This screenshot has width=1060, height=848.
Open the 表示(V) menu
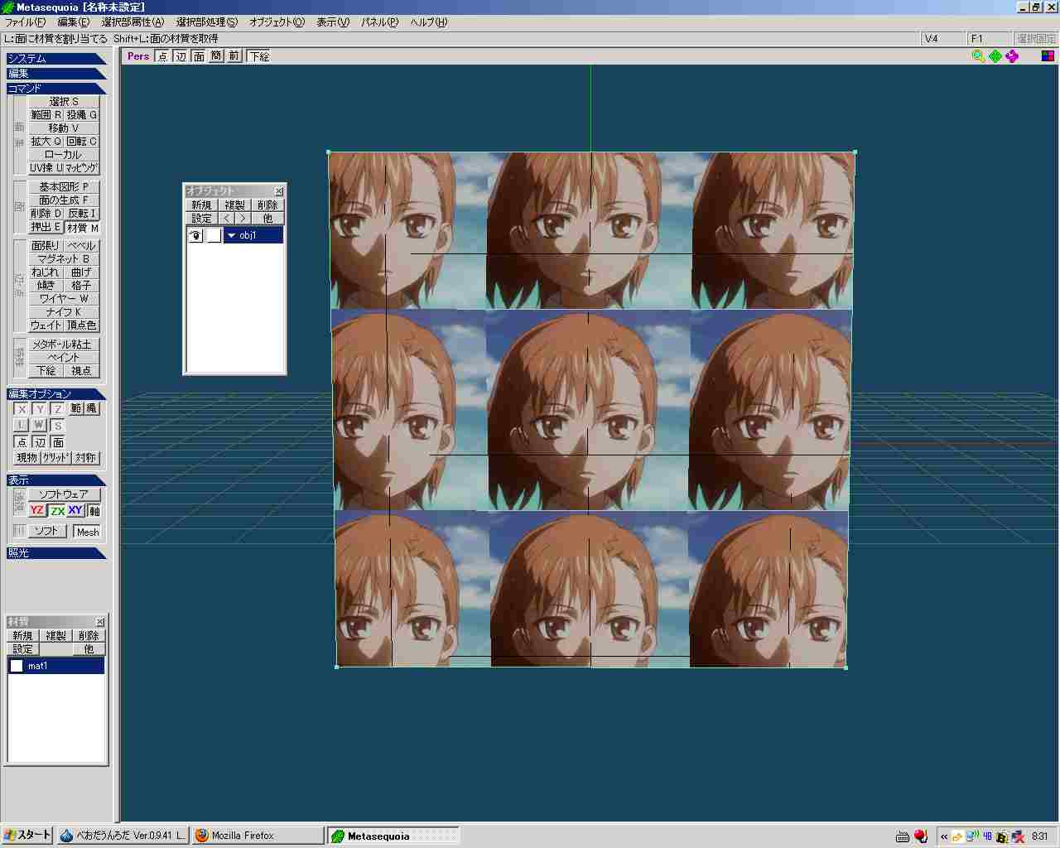click(333, 22)
